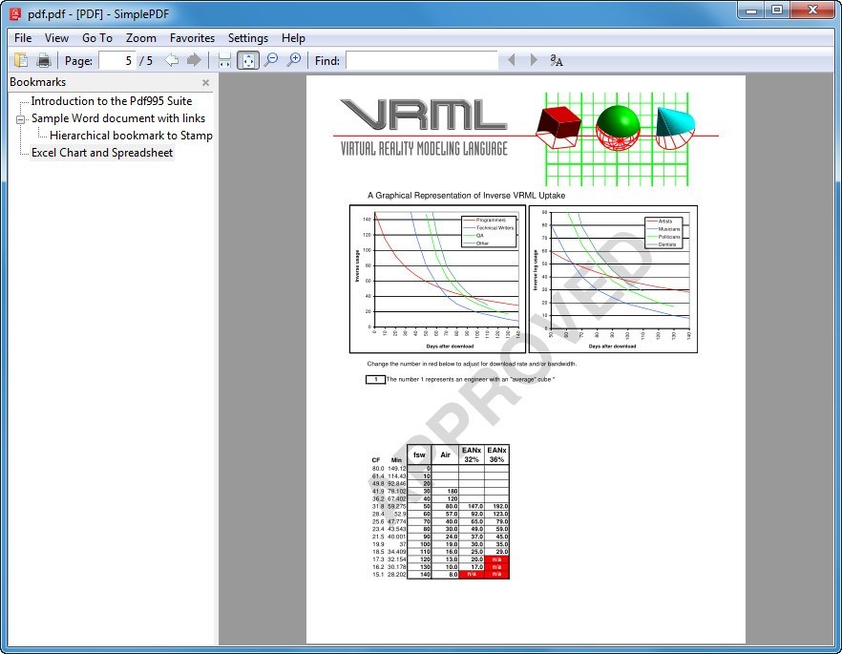Go back using the previous view arrow

pyautogui.click(x=173, y=59)
